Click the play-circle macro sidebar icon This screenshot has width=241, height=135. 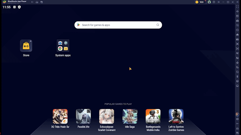point(237,25)
